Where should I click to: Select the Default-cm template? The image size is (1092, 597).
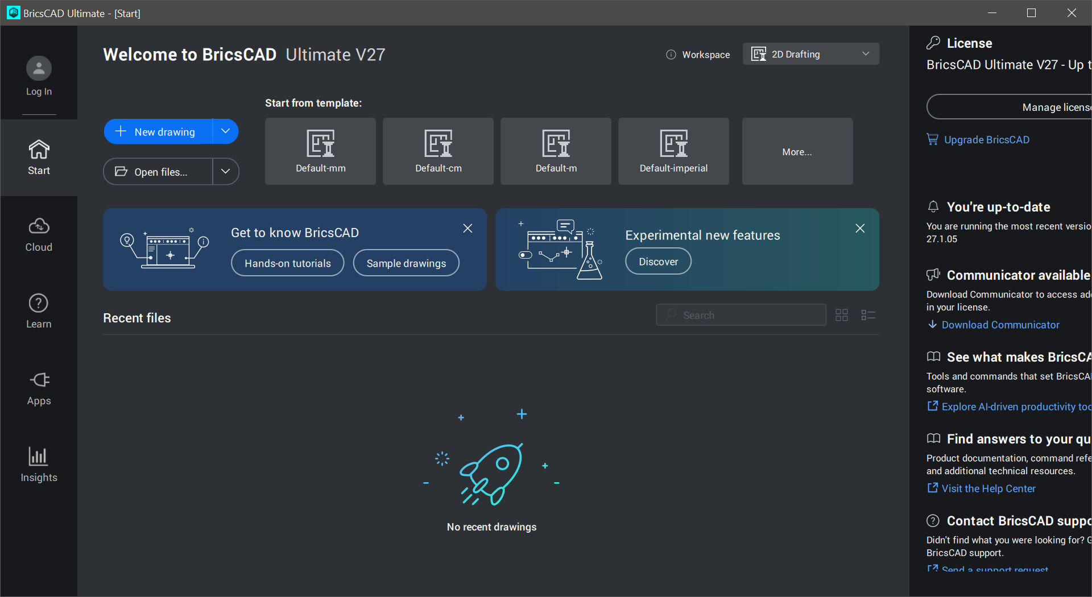[438, 151]
